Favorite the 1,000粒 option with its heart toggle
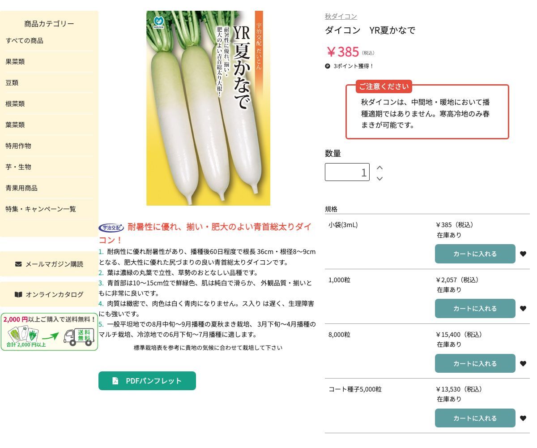 point(523,308)
